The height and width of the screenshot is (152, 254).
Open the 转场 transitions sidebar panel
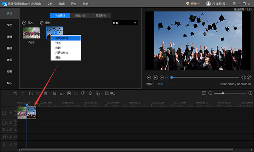[9, 60]
